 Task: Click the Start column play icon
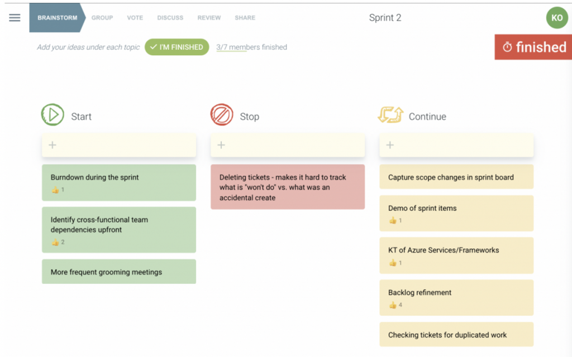click(53, 115)
